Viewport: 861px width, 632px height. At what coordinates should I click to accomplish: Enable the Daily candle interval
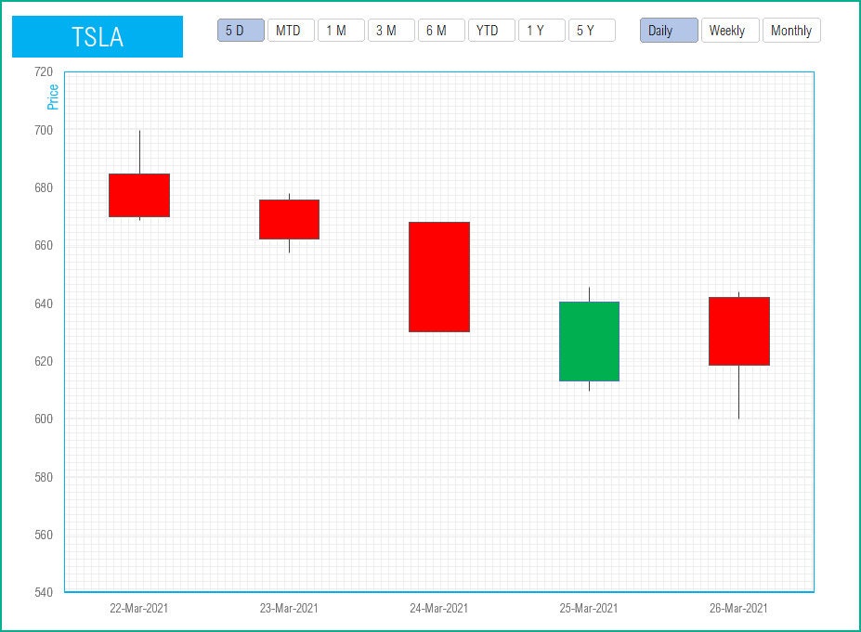[x=668, y=30]
